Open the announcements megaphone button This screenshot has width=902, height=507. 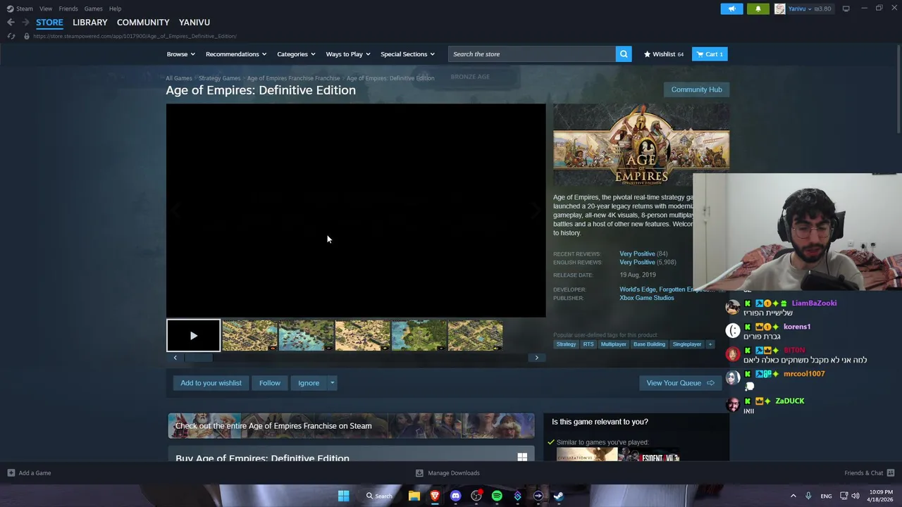pos(731,8)
